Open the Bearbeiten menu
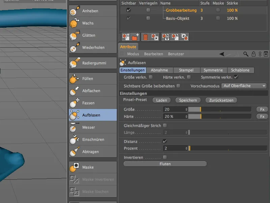 154,54
